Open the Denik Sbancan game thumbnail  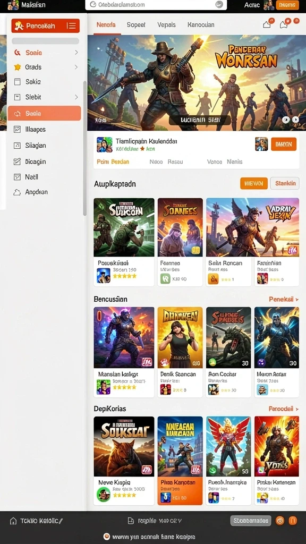pos(180,337)
